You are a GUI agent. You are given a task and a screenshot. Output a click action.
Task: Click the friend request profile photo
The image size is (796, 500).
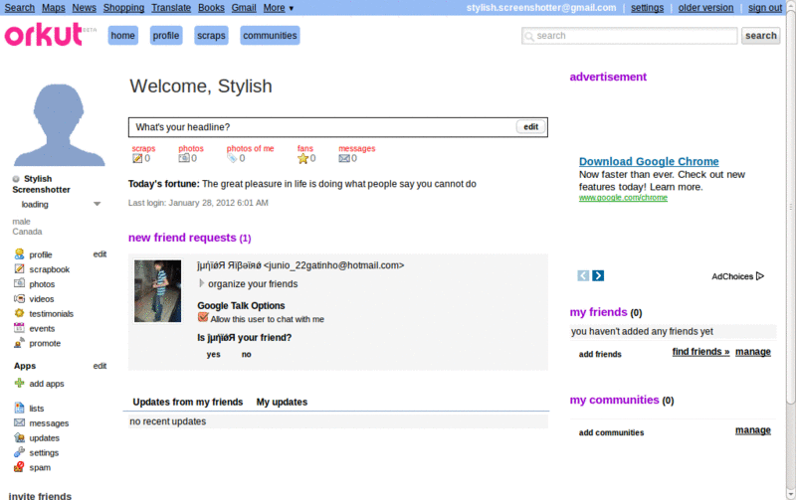point(157,291)
